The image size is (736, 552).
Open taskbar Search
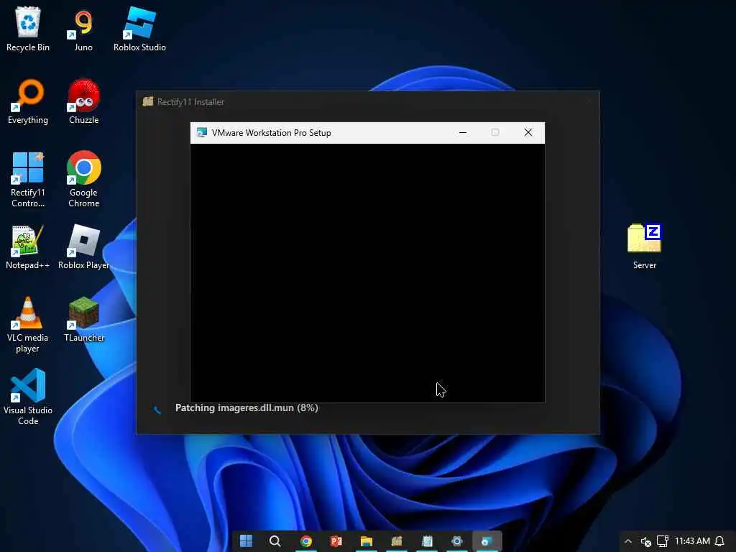coord(275,541)
